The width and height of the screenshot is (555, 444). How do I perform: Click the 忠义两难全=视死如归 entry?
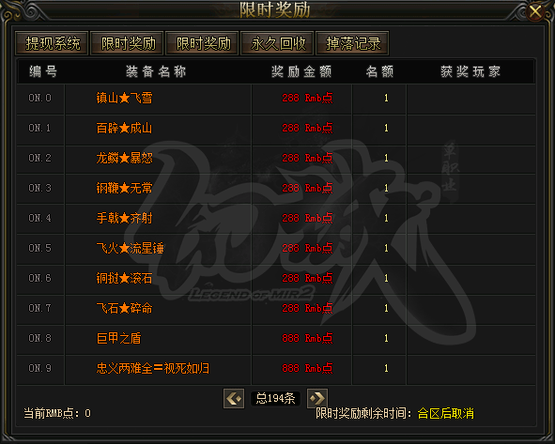click(x=153, y=368)
